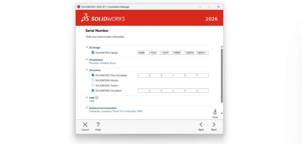This screenshot has height=144, width=302.
Task: Click the Visualize, Visualize Boost link
Action: tap(103, 63)
